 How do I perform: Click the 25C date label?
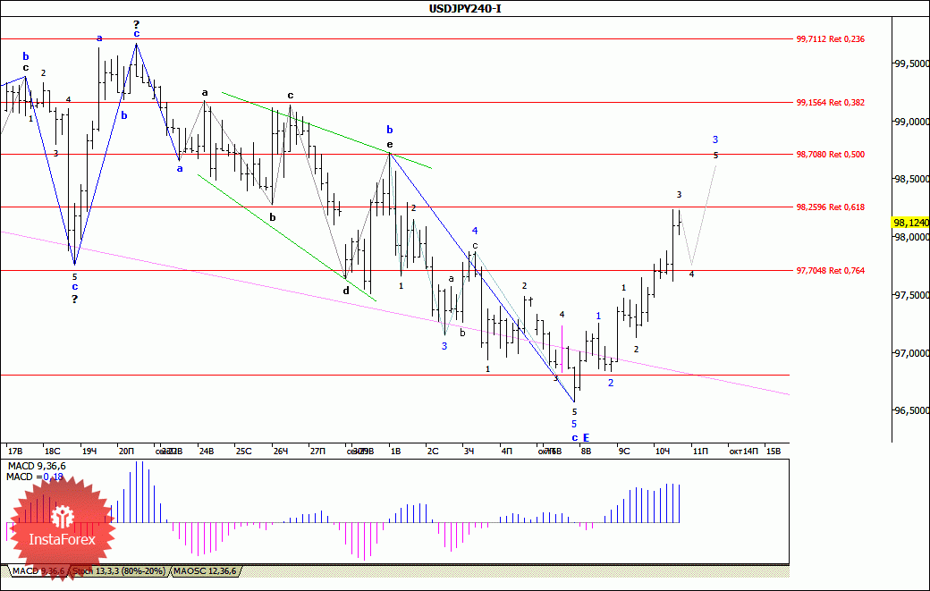(243, 452)
